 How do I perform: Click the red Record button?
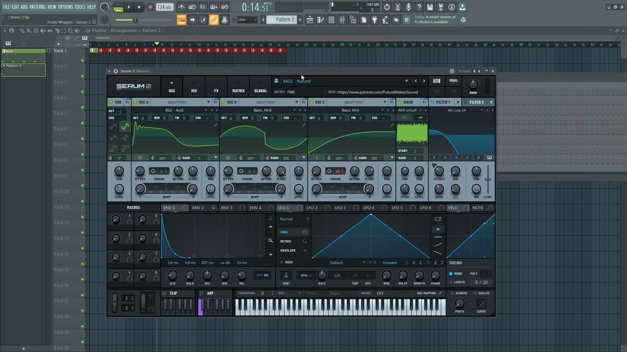[150, 7]
